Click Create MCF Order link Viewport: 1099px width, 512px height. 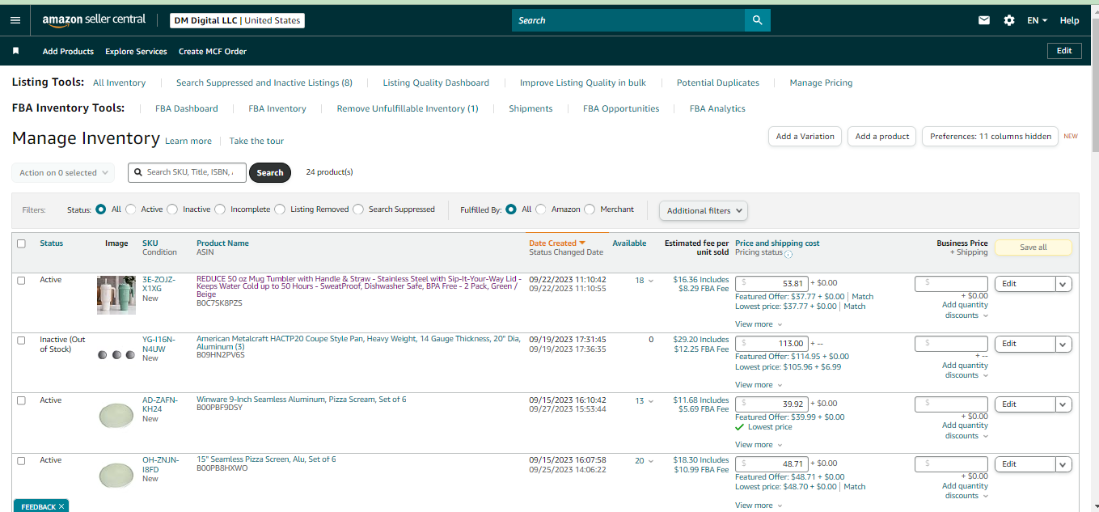point(213,51)
